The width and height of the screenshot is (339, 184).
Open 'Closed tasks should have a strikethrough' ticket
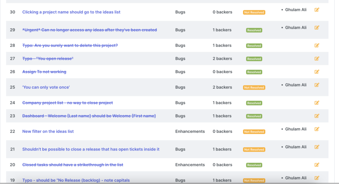coord(73,165)
